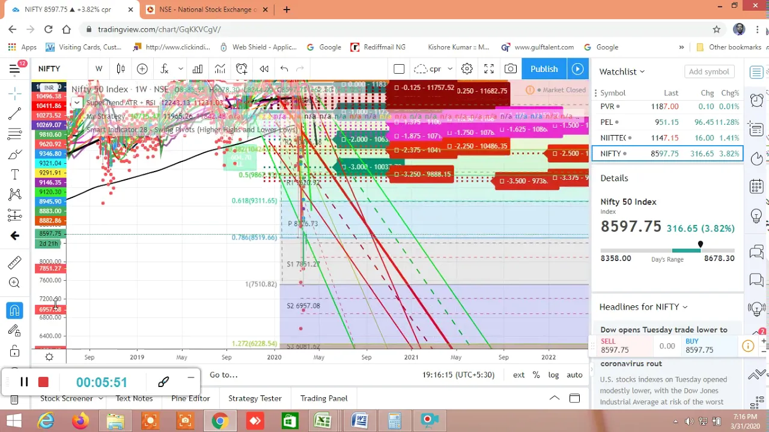The width and height of the screenshot is (769, 432).
Task: Collapse the bottom panel with the up chevron
Action: (x=555, y=398)
